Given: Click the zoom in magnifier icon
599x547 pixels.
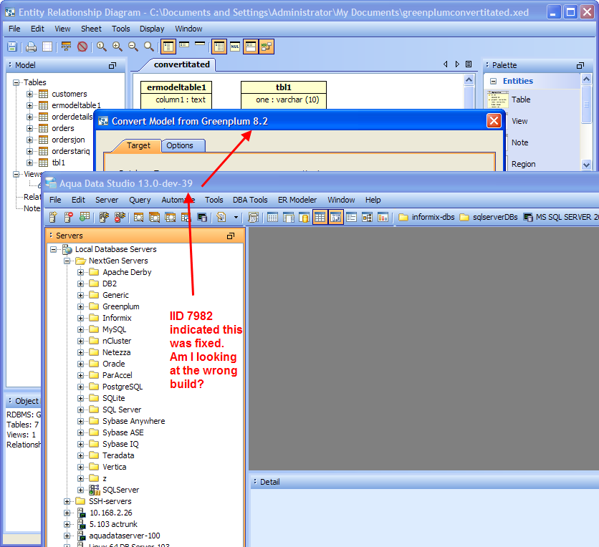Looking at the screenshot, I should [x=118, y=47].
